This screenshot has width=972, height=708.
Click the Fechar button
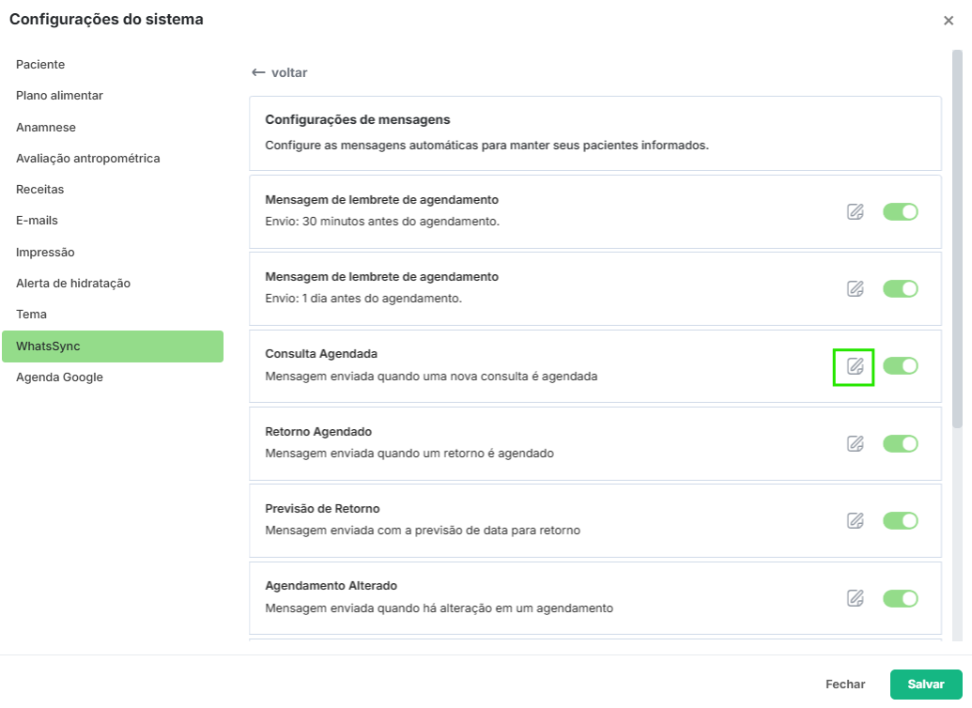(845, 685)
